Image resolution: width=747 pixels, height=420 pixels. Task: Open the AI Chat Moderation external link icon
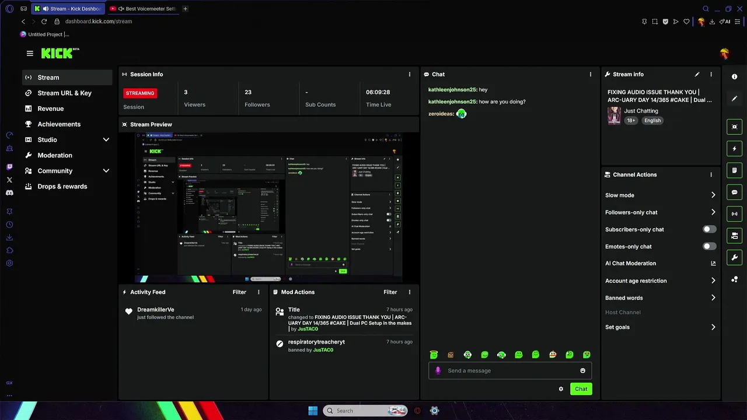click(x=713, y=264)
